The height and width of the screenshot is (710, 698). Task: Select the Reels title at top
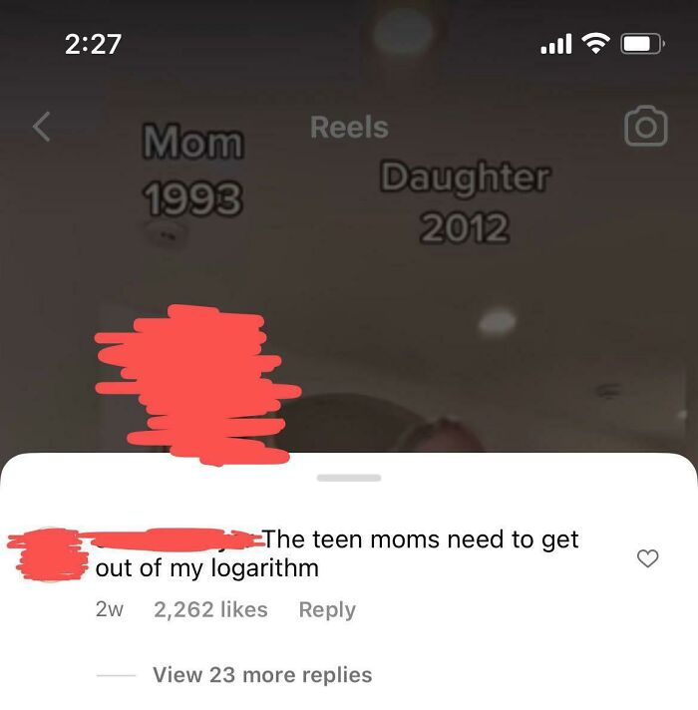349,128
